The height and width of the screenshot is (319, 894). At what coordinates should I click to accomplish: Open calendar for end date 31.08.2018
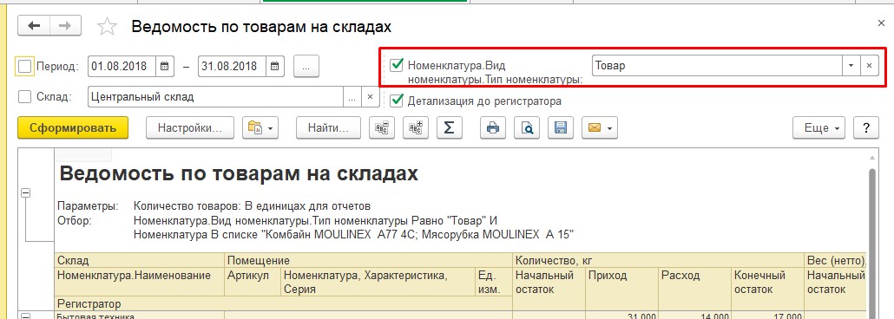274,66
